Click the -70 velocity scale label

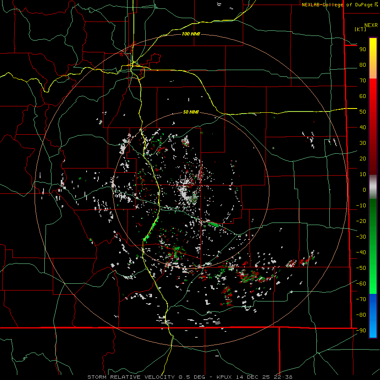(361, 299)
